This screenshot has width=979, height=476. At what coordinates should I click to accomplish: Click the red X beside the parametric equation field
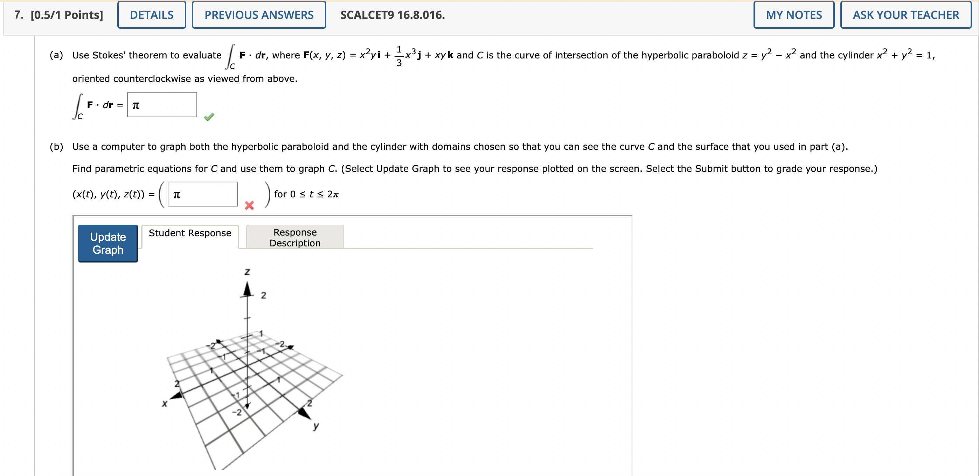tap(249, 205)
